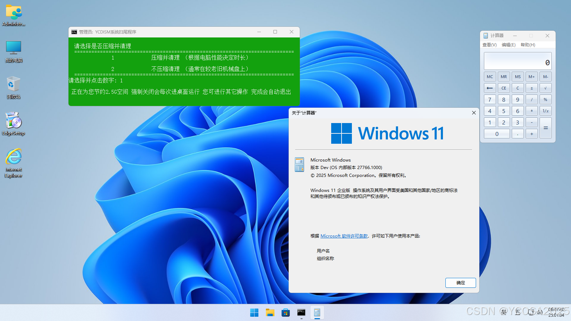Open the Windows Start button
The image size is (571, 321).
[x=254, y=313]
